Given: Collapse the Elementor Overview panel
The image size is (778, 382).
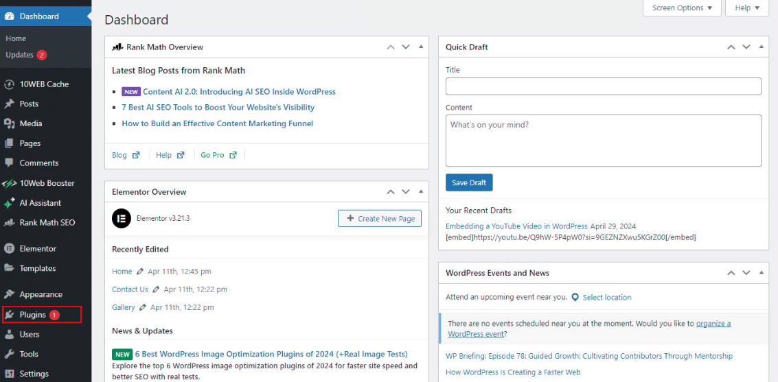Looking at the screenshot, I should tap(421, 192).
